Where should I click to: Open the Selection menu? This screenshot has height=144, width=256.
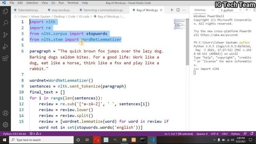pos(32,3)
